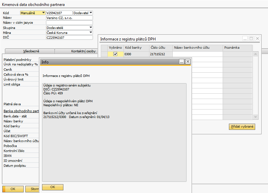Minimize the Informace z registru plátců DPH window
The height and width of the screenshot is (193, 268).
click(x=245, y=38)
